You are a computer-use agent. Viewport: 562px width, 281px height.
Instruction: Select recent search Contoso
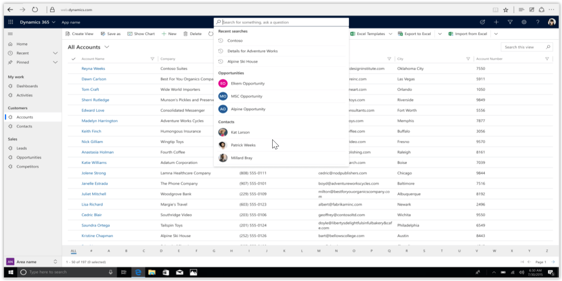[281, 40]
